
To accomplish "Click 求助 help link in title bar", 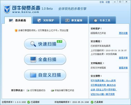I will [x=102, y=2].
